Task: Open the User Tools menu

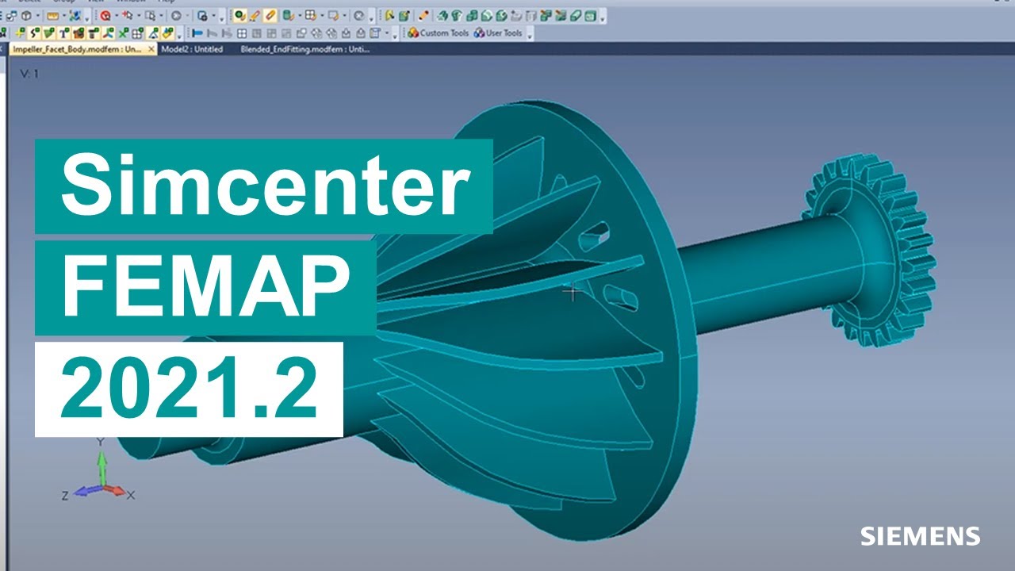Action: coord(498,33)
